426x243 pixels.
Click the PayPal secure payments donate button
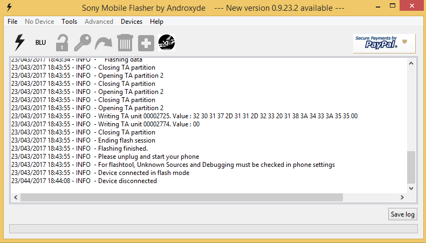[384, 43]
